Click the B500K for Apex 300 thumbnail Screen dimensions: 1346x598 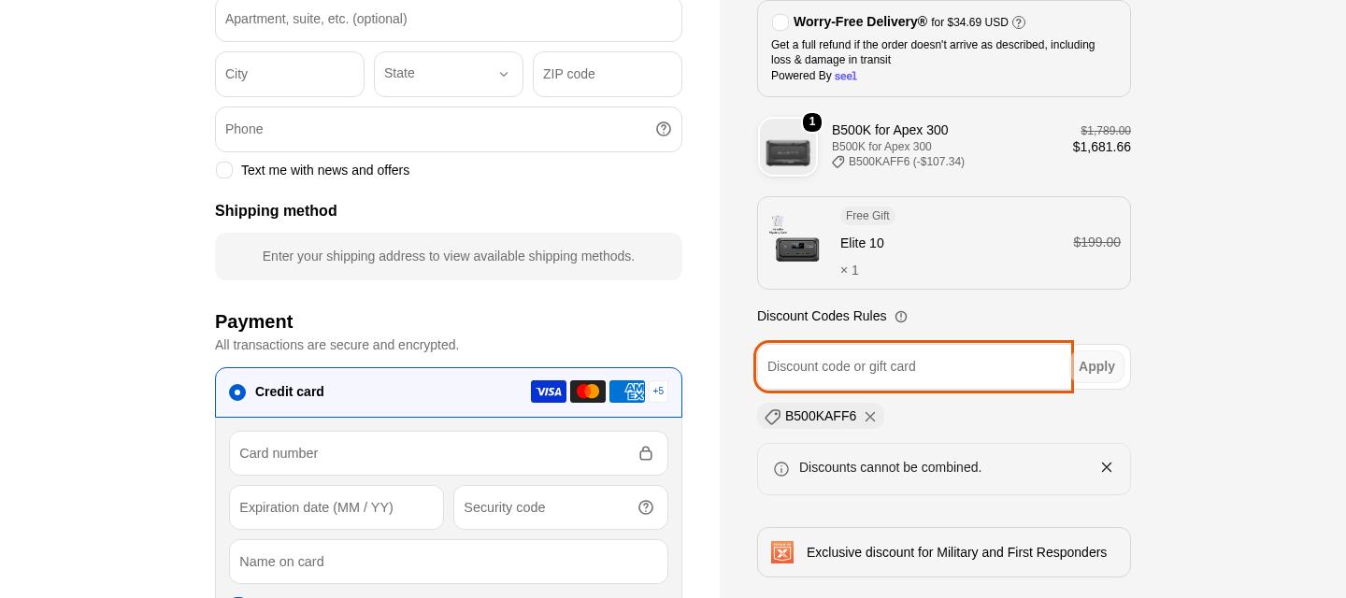pyautogui.click(x=788, y=147)
